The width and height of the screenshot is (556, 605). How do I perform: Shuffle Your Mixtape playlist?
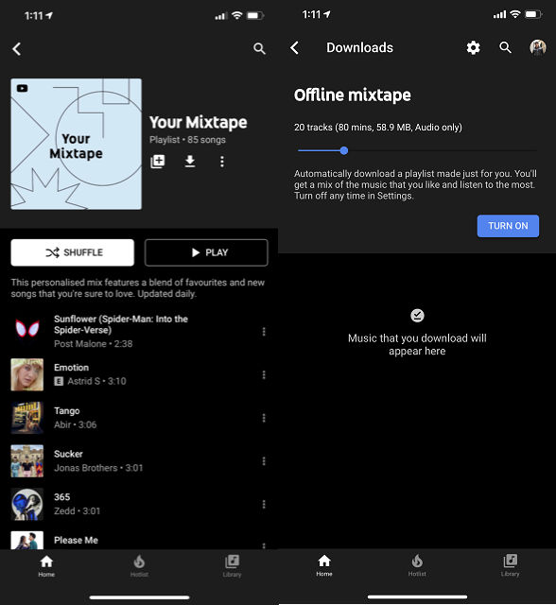(x=73, y=252)
